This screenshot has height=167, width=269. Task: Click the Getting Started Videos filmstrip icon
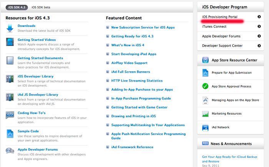coord(10,42)
